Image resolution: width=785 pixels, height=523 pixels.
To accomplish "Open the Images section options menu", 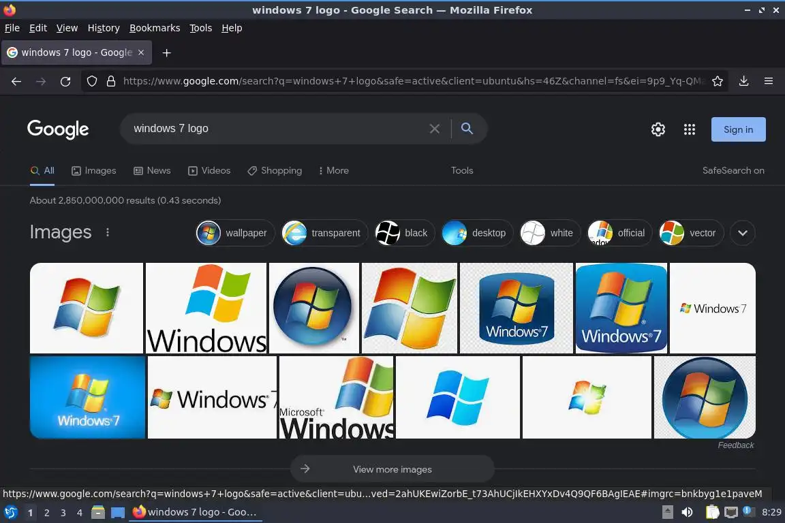I will coord(107,232).
